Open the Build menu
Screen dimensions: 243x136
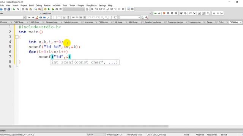pos(31,5)
